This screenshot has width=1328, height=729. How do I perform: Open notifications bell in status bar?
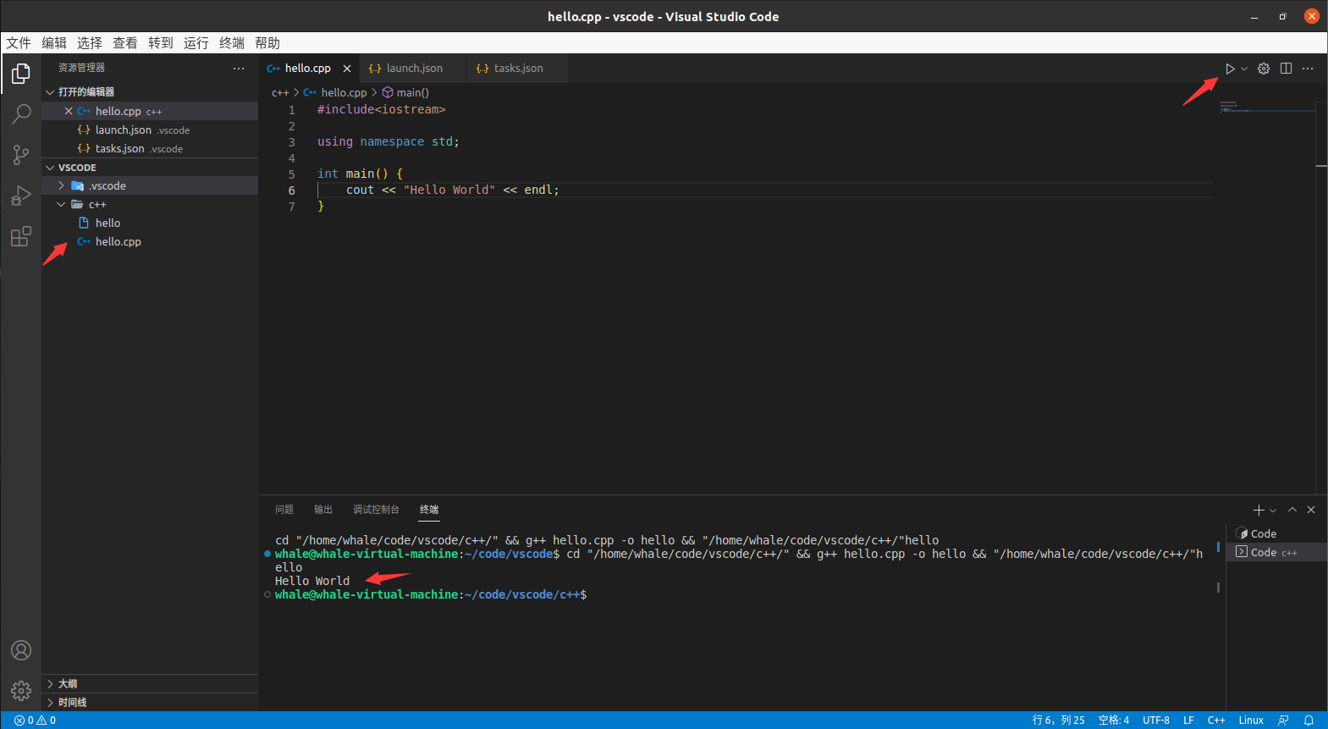coord(1309,721)
